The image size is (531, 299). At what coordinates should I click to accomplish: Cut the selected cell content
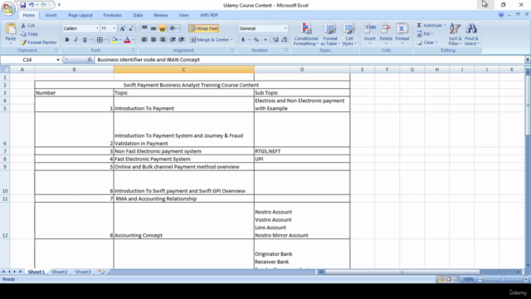tap(27, 26)
